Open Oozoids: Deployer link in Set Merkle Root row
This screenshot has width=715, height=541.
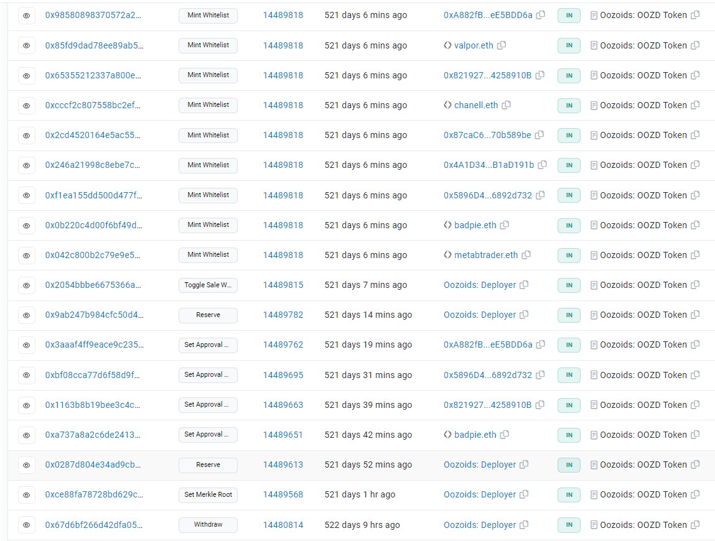480,495
